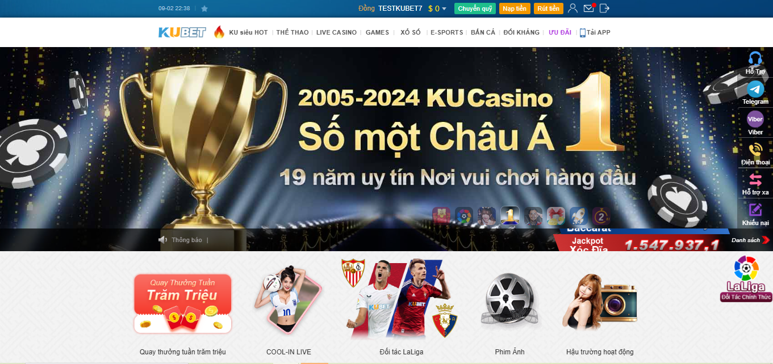Image resolution: width=773 pixels, height=364 pixels.
Task: Click the logout exit icon
Action: (x=604, y=8)
